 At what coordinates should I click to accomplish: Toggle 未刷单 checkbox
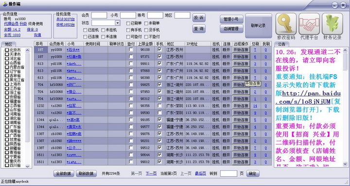point(146,23)
